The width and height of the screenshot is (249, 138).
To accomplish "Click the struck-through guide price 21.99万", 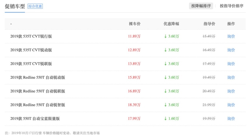I will pyautogui.click(x=209, y=105).
